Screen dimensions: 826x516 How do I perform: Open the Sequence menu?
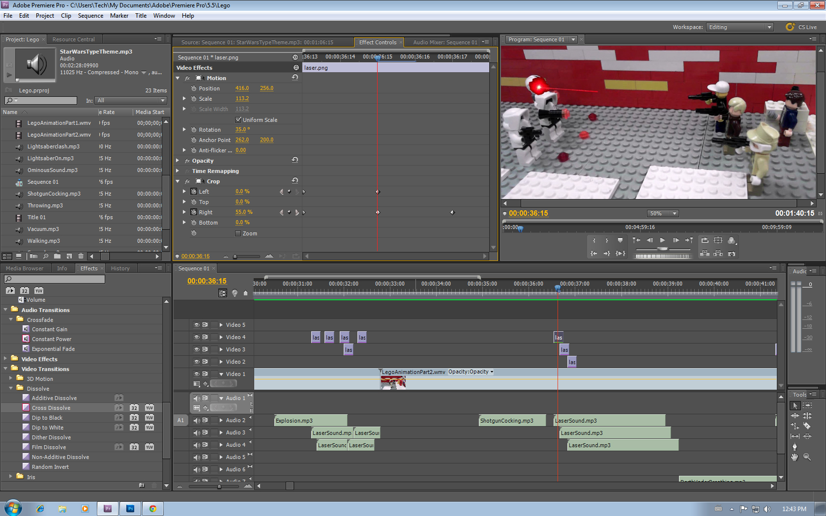[90, 16]
